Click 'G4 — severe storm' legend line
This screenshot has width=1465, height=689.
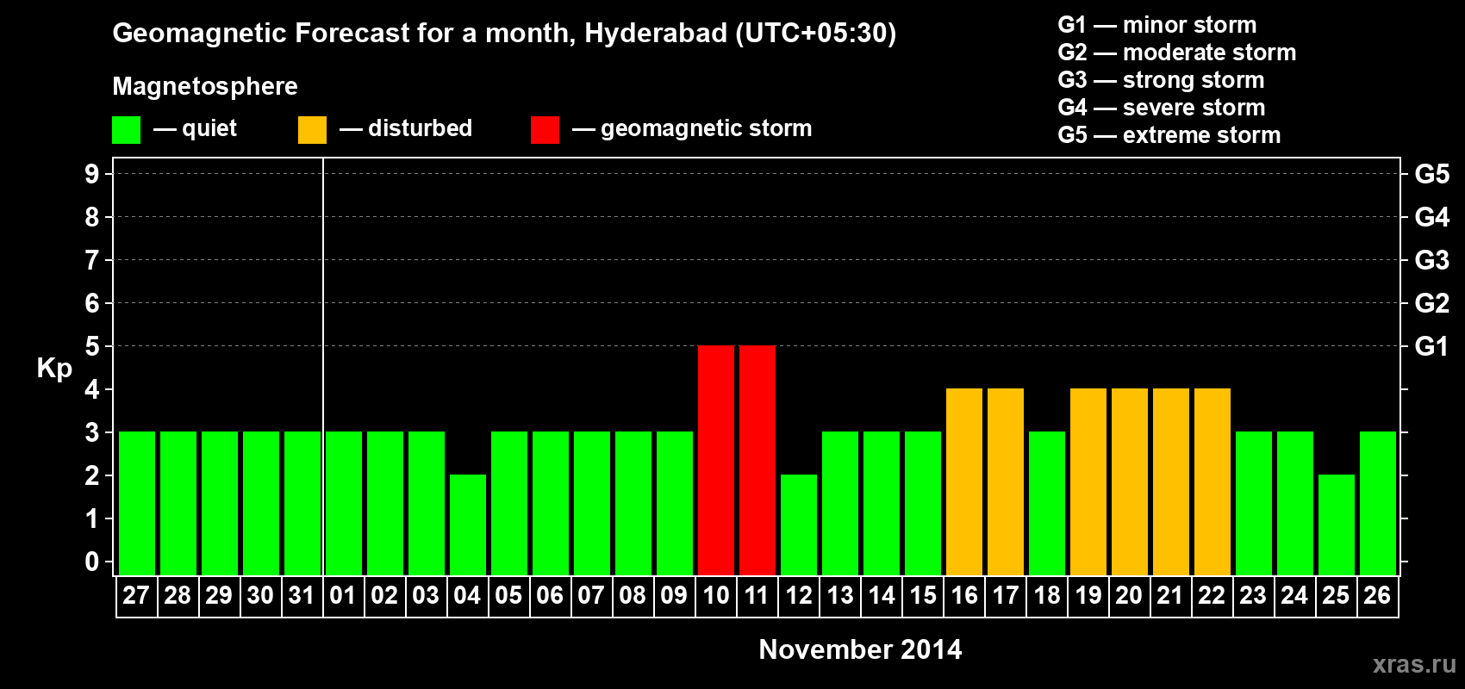pyautogui.click(x=1161, y=108)
